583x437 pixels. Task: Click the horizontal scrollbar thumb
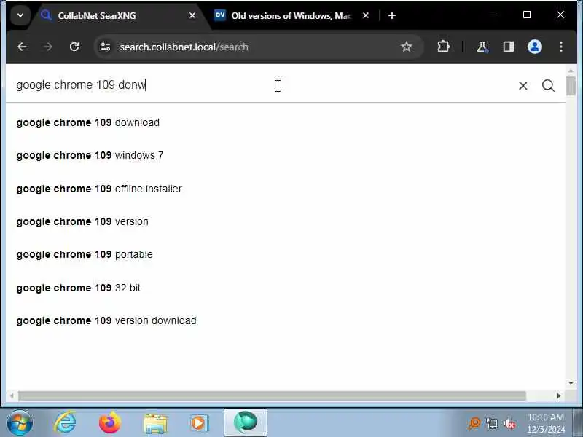[x=272, y=396]
